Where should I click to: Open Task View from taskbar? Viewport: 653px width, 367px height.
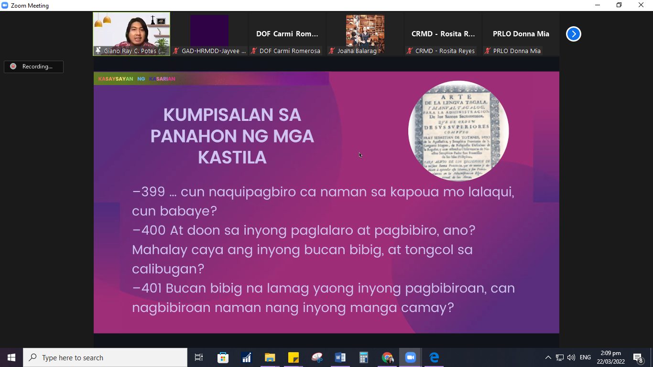[x=199, y=357]
